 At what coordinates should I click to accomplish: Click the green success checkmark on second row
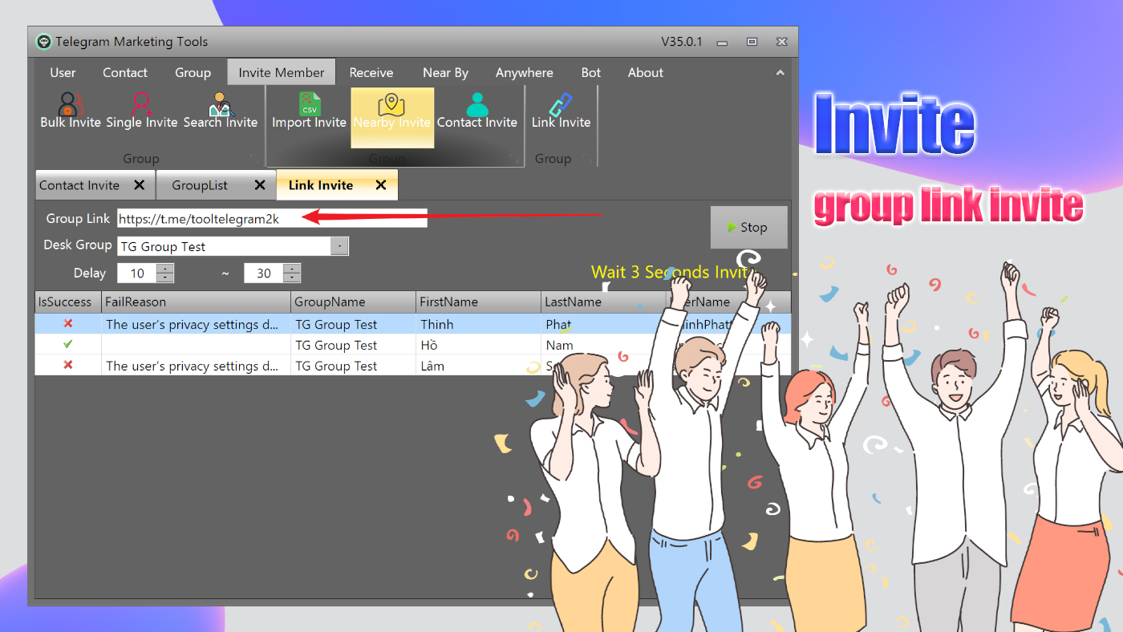point(67,344)
